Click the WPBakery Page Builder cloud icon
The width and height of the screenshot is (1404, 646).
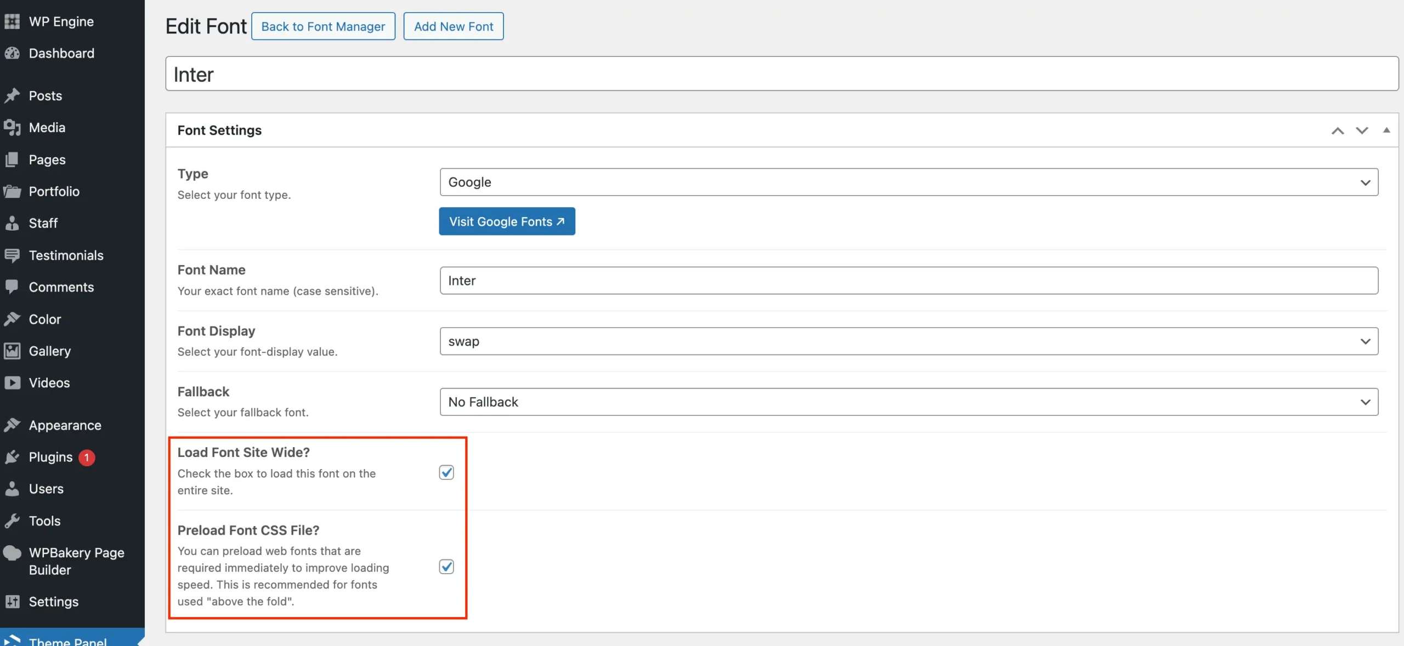pos(12,553)
